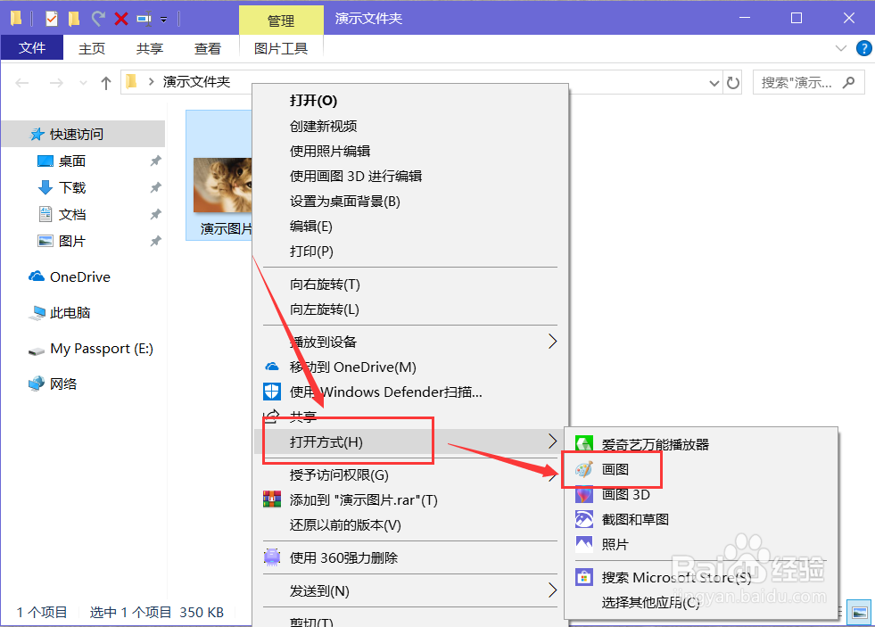Image resolution: width=875 pixels, height=627 pixels.
Task: Choose 创建新视频 in context menu
Action: (410, 126)
